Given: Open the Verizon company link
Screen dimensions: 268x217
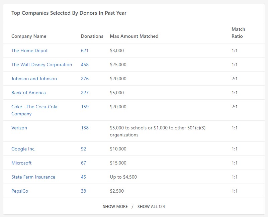Looking at the screenshot, I should pyautogui.click(x=19, y=128).
